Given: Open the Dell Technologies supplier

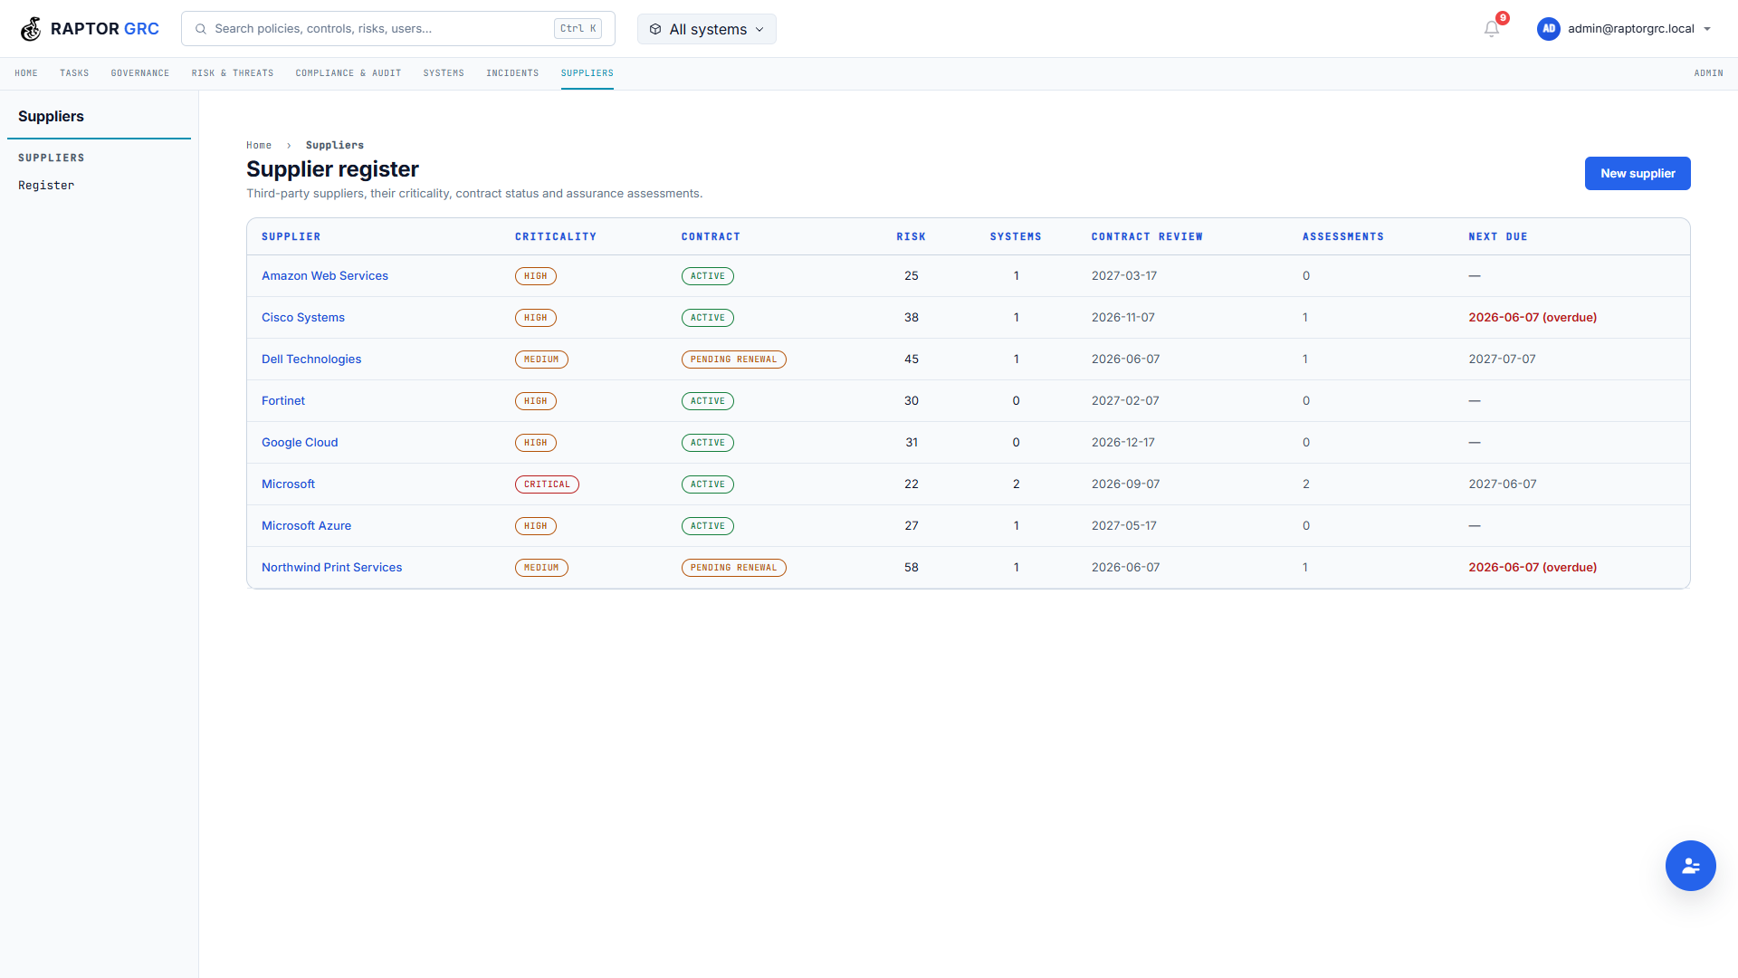Looking at the screenshot, I should coord(311,360).
